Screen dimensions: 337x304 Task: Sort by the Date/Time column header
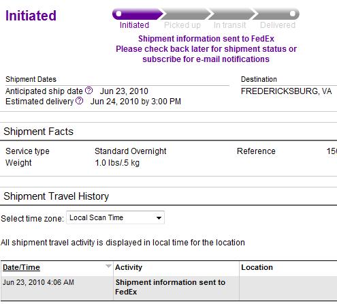point(21,267)
